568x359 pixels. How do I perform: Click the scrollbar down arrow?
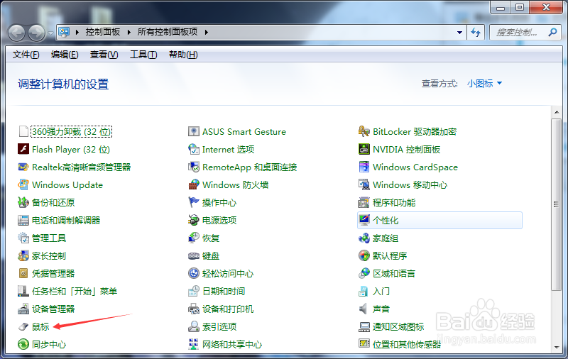point(557,347)
